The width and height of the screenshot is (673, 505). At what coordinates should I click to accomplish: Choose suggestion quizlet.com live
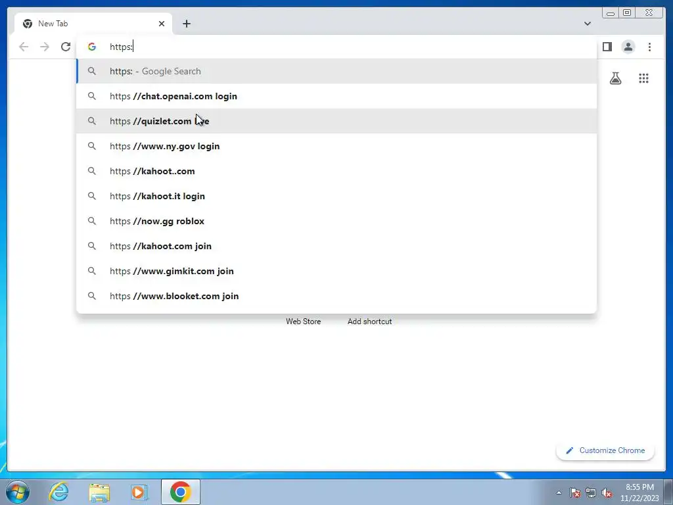336,121
